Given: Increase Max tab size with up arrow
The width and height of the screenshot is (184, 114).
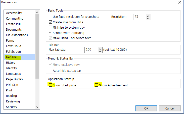Looking at the screenshot, I should (x=100, y=49).
